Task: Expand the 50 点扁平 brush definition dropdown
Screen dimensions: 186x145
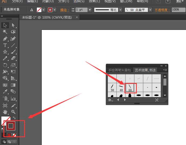Action: tap(150, 10)
